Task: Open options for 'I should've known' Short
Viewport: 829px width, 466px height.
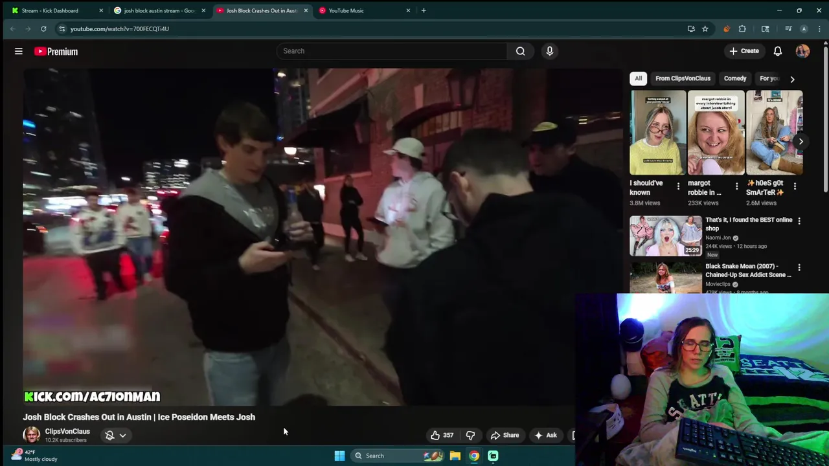Action: point(678,186)
